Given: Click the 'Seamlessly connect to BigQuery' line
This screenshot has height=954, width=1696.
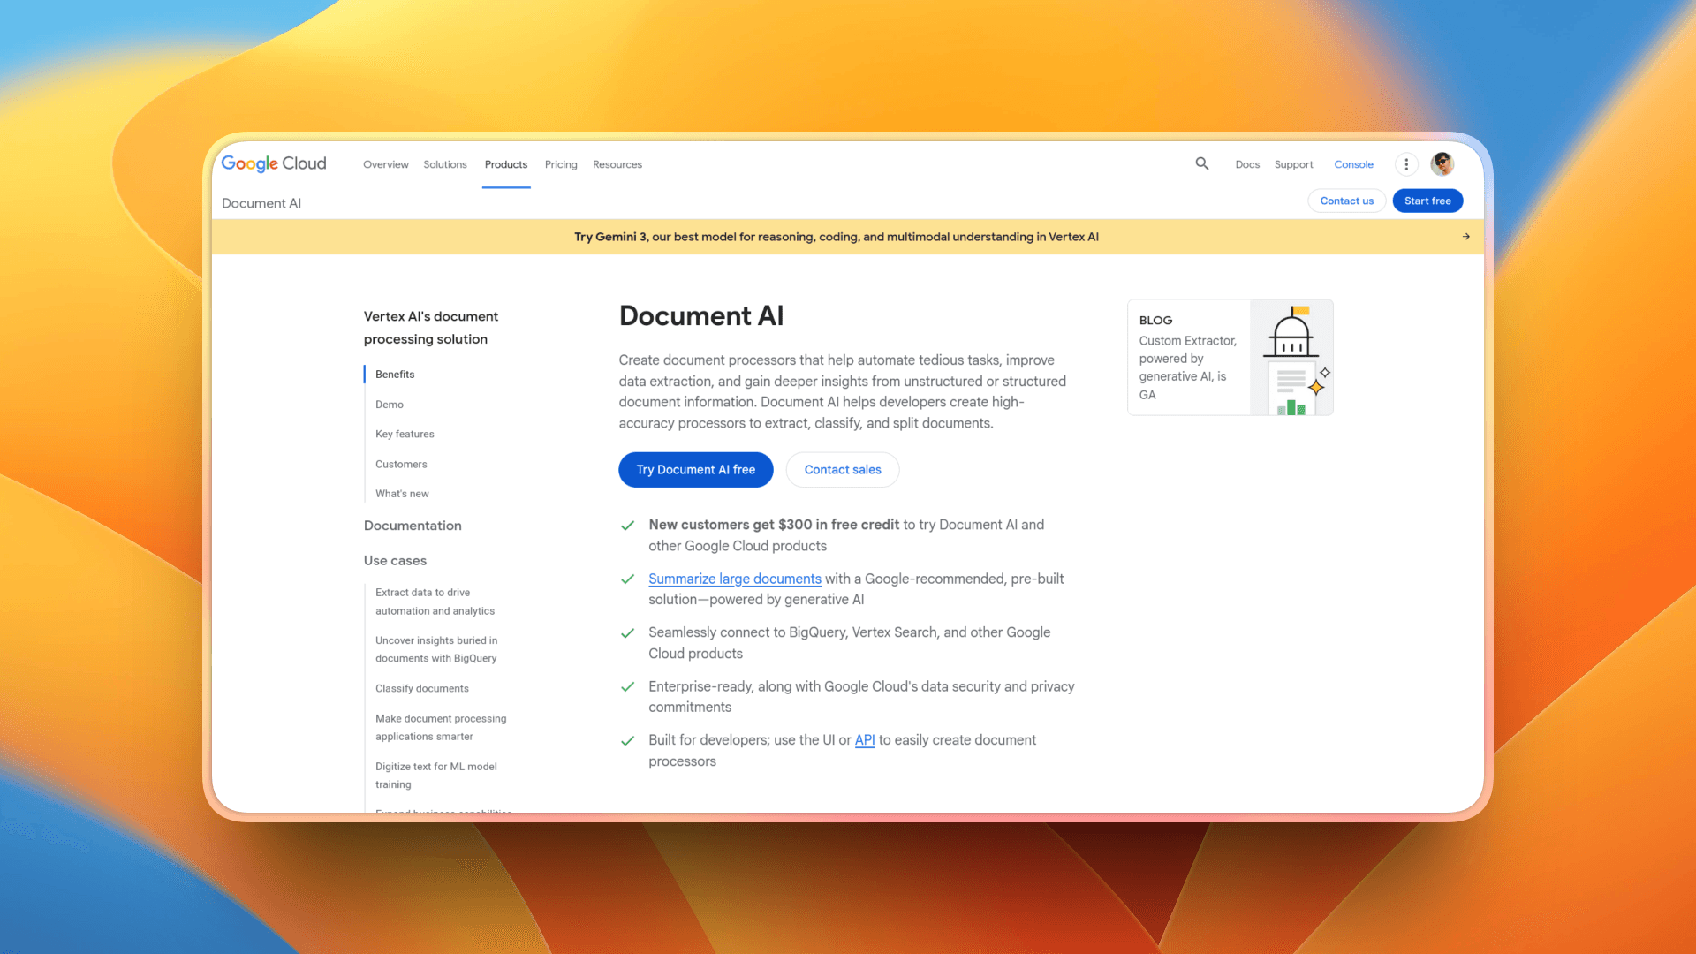Looking at the screenshot, I should pyautogui.click(x=850, y=643).
